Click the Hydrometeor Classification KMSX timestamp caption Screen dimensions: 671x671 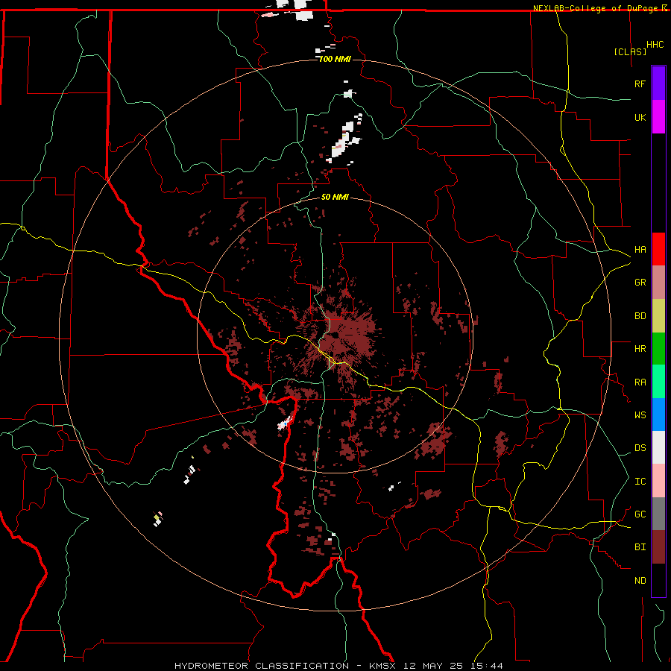(338, 666)
